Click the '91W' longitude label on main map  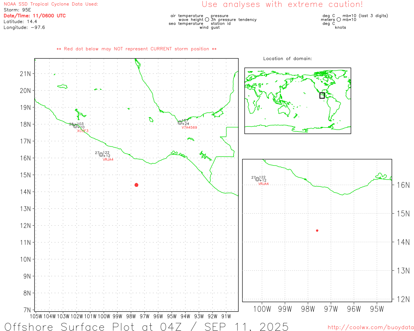226,316
